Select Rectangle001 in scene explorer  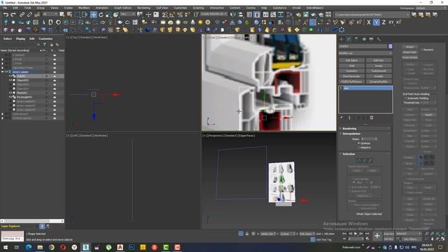pos(24,97)
